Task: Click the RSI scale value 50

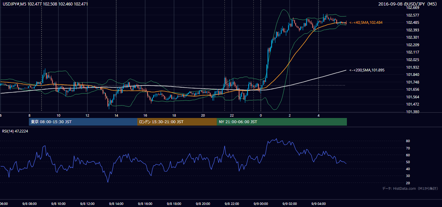Action: click(408, 162)
